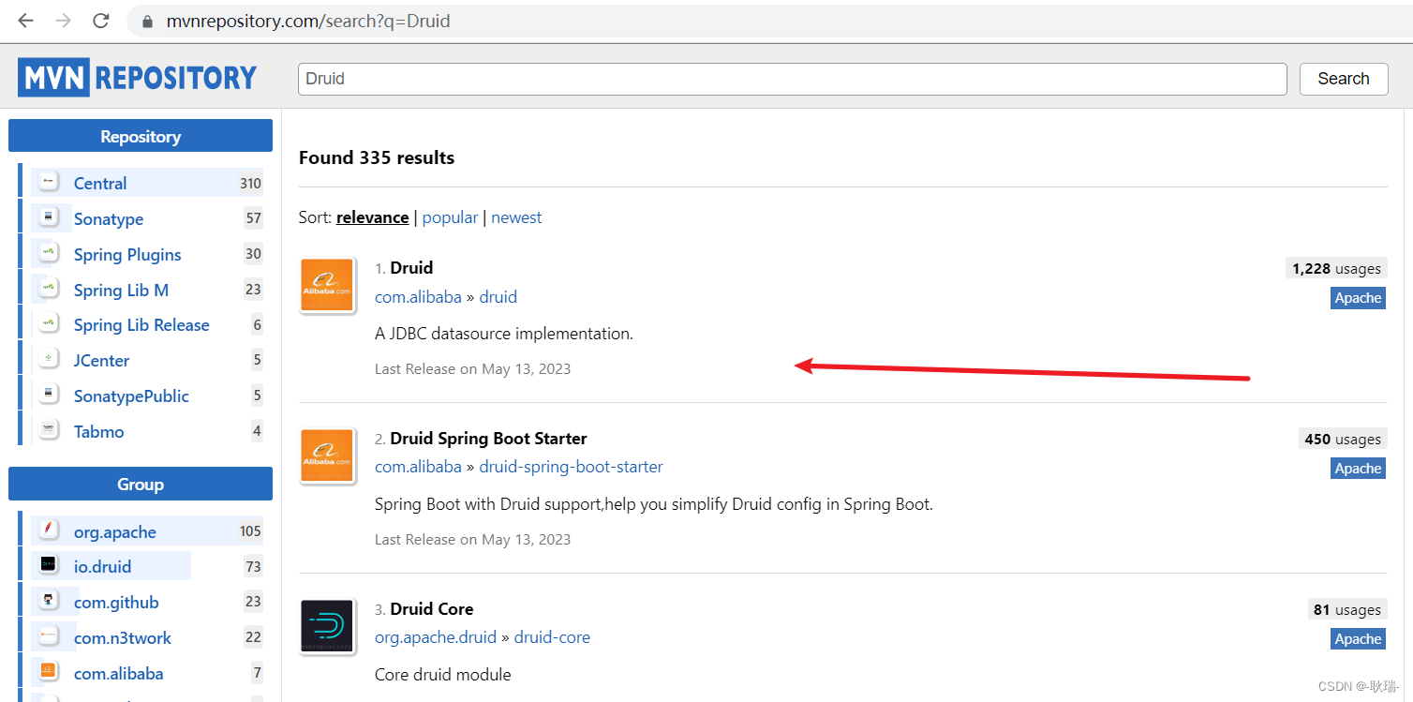Click 81 usages badge
This screenshot has height=702, width=1413.
point(1347,610)
